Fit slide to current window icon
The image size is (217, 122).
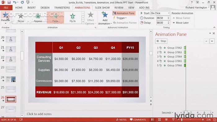point(215,120)
